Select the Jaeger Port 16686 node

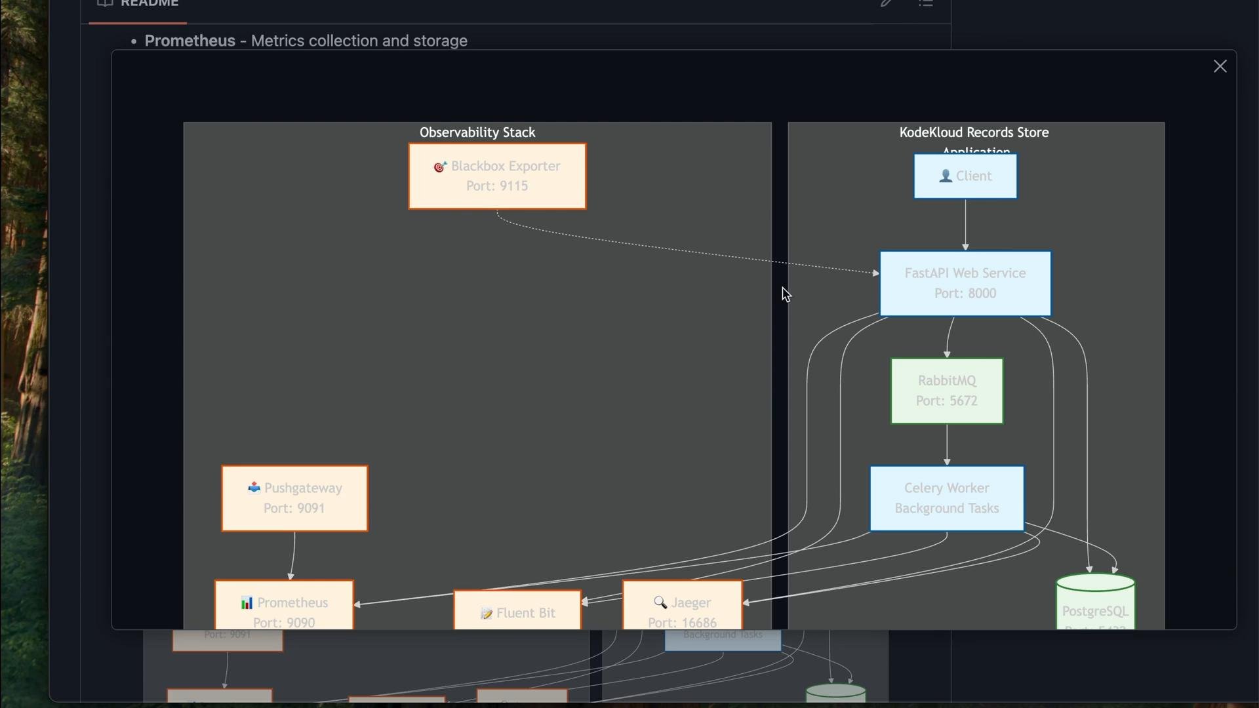(683, 605)
